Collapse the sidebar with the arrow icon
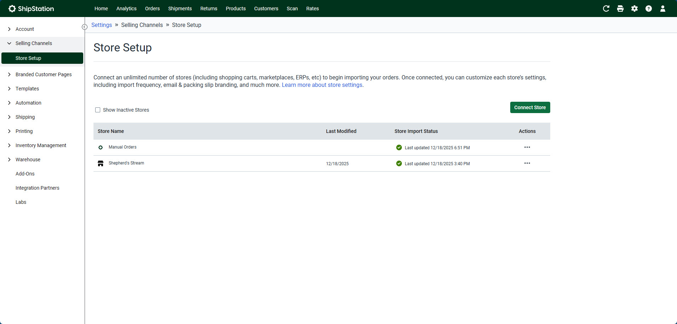Screen dimensions: 677x324 pyautogui.click(x=85, y=27)
